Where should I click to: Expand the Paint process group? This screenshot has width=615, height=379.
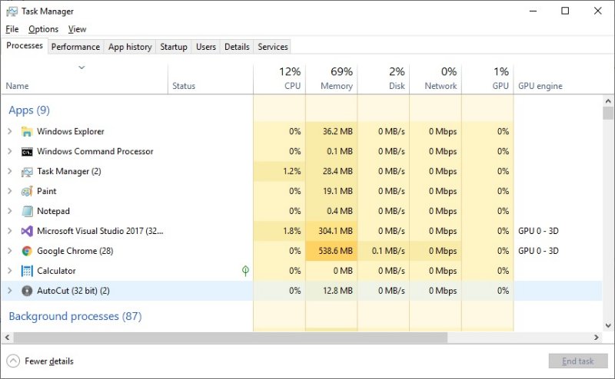[x=10, y=191]
